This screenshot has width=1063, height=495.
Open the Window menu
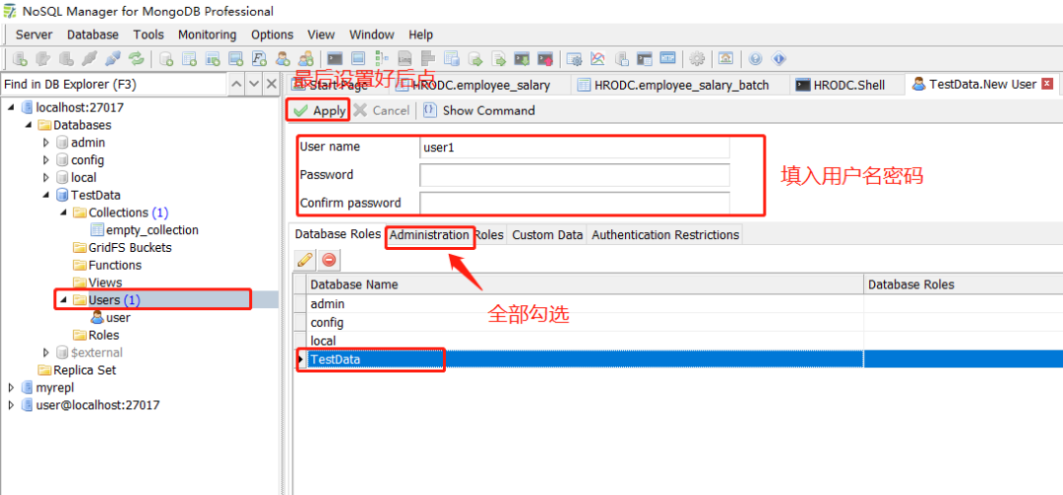371,34
